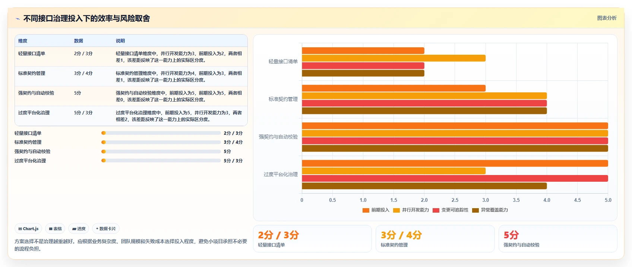Click the 轻量接口清单 progress bar
Viewport: 632px width, 267px height.
coord(161,133)
